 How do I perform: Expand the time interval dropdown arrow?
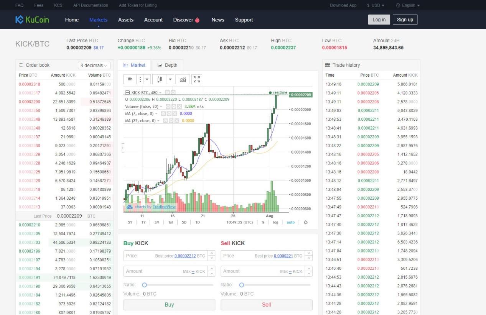pos(148,79)
